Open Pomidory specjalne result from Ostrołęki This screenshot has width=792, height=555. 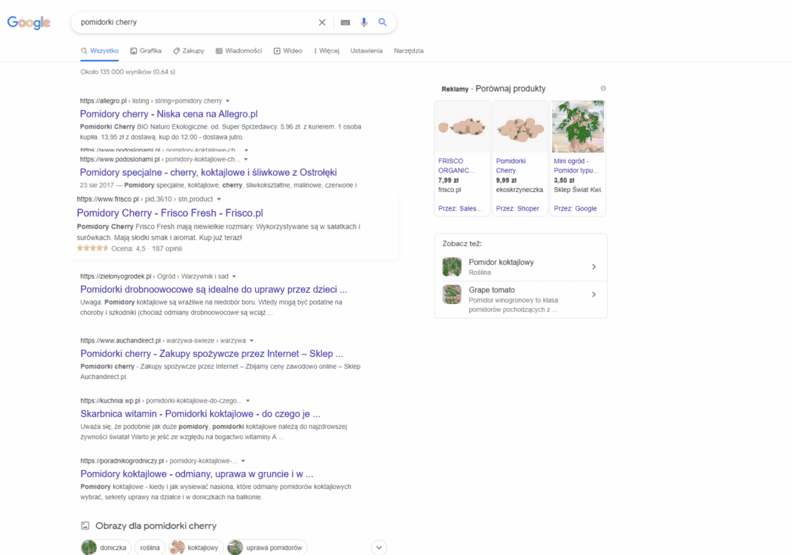pyautogui.click(x=208, y=173)
